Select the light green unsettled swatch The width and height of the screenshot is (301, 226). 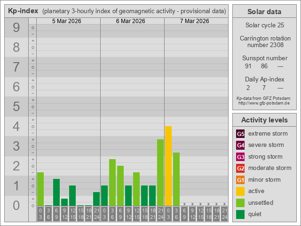pos(240,203)
